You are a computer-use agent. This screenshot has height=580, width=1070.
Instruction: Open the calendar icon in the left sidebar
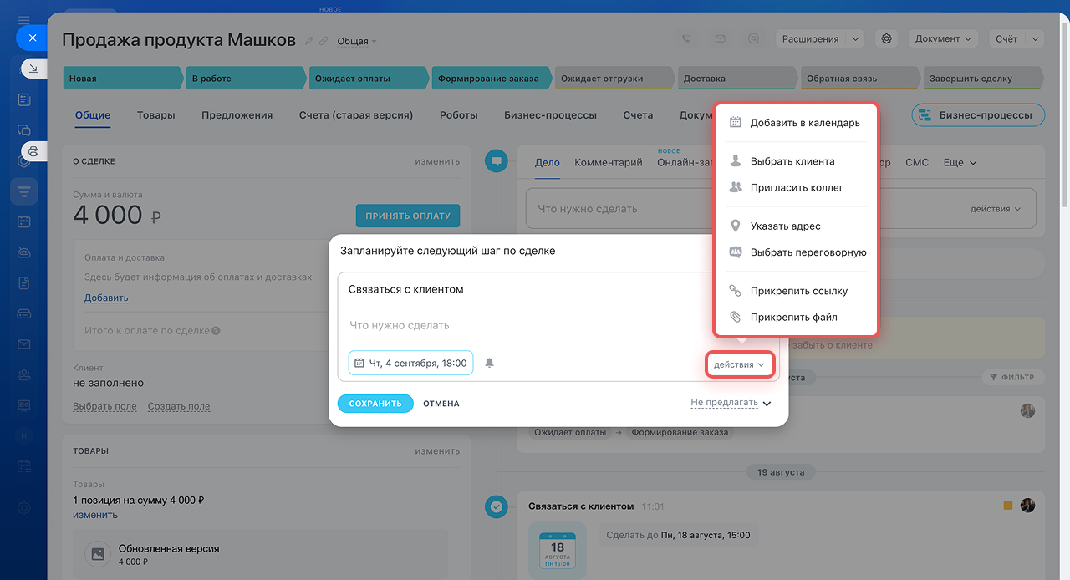(x=24, y=221)
